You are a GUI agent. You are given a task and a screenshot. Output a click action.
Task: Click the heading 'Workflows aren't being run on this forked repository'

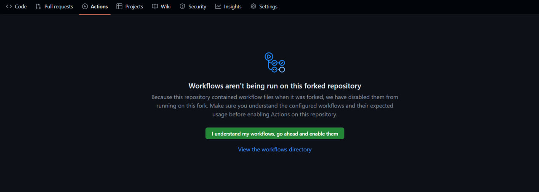[275, 86]
